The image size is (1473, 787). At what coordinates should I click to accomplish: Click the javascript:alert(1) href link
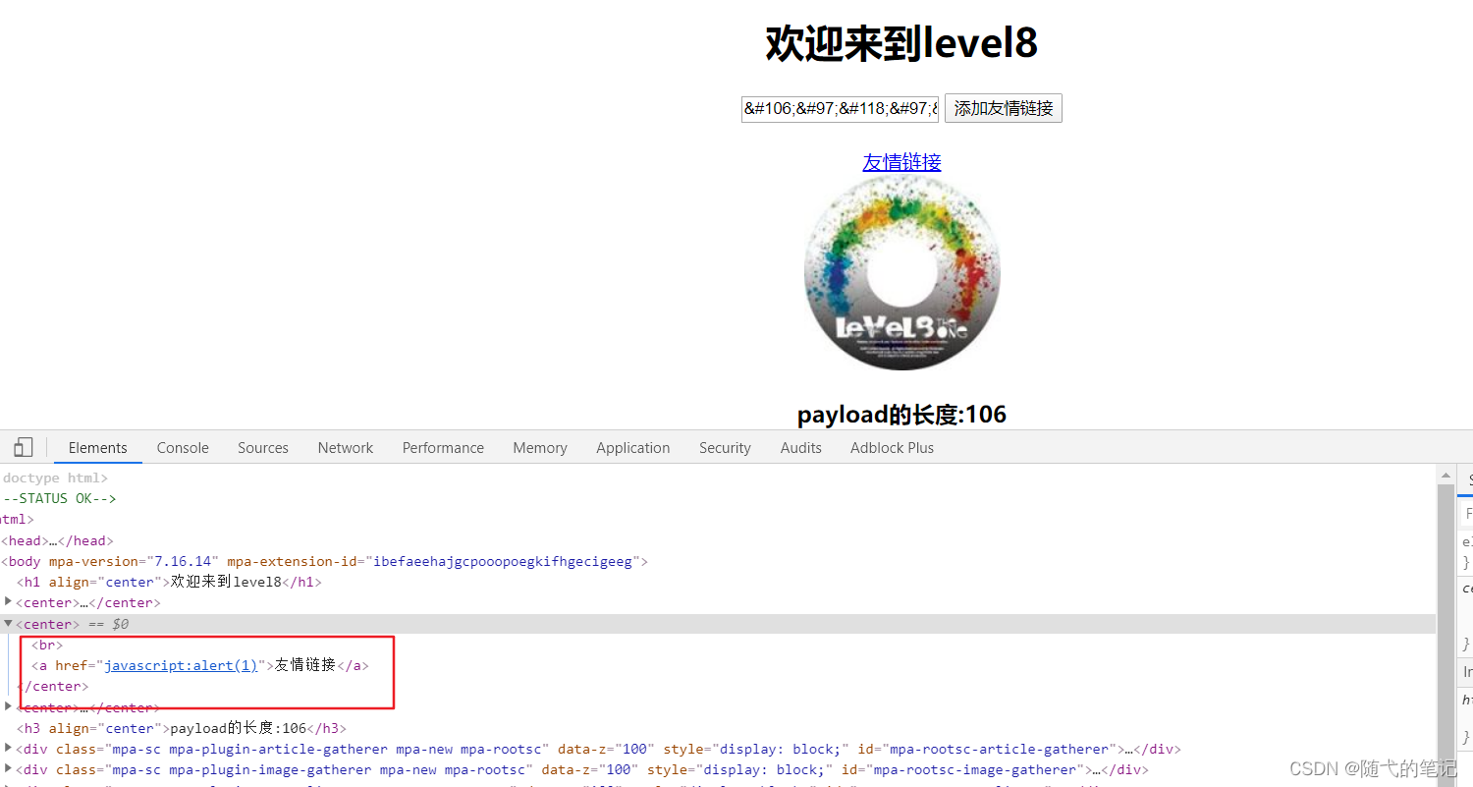pos(181,665)
